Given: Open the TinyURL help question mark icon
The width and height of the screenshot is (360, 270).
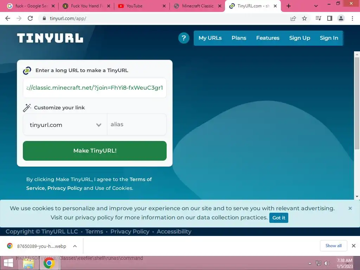Looking at the screenshot, I should pyautogui.click(x=184, y=38).
